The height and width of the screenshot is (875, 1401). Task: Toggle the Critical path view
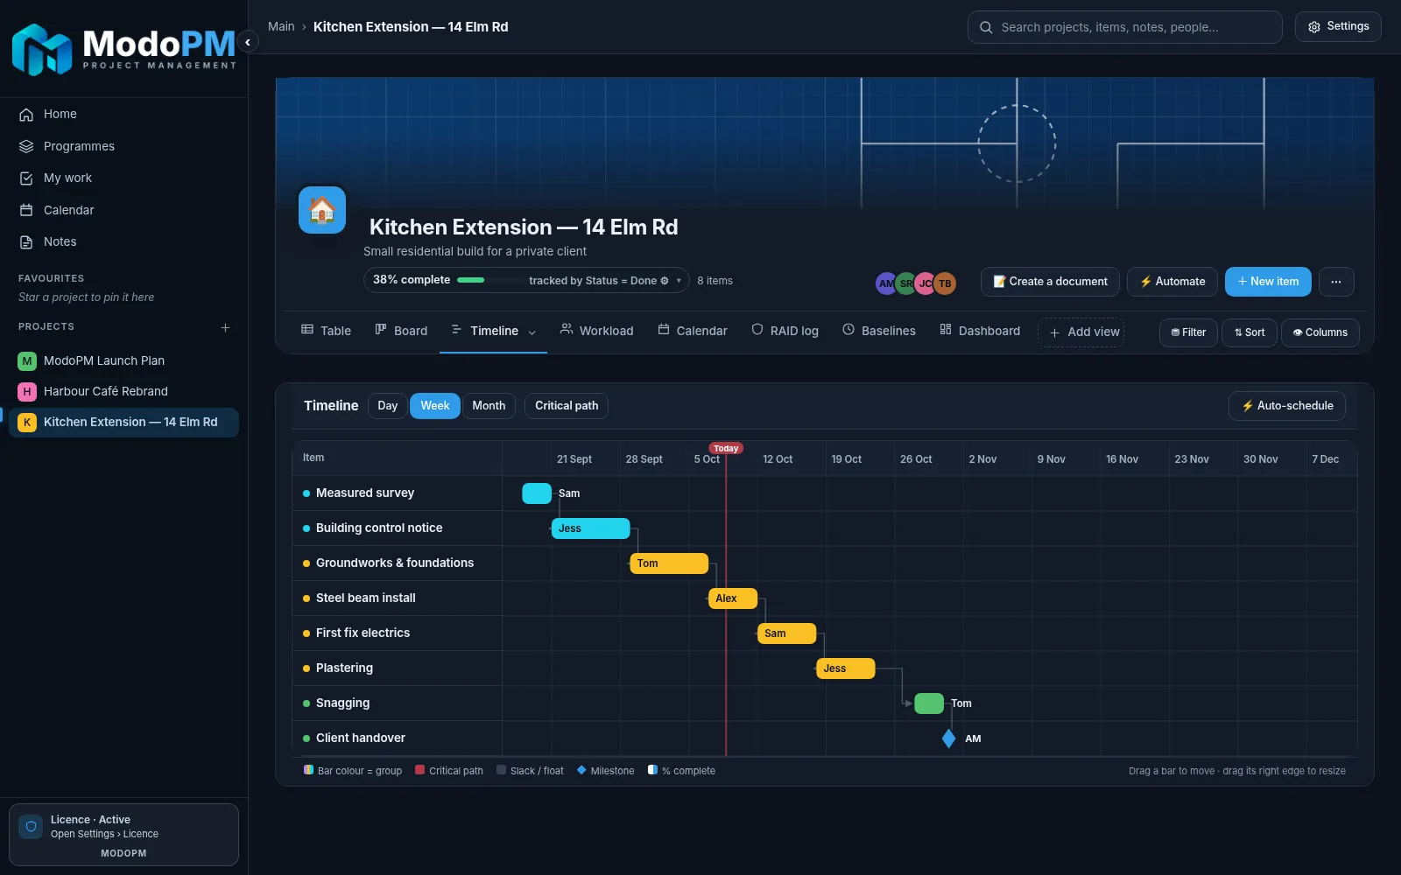pos(567,406)
